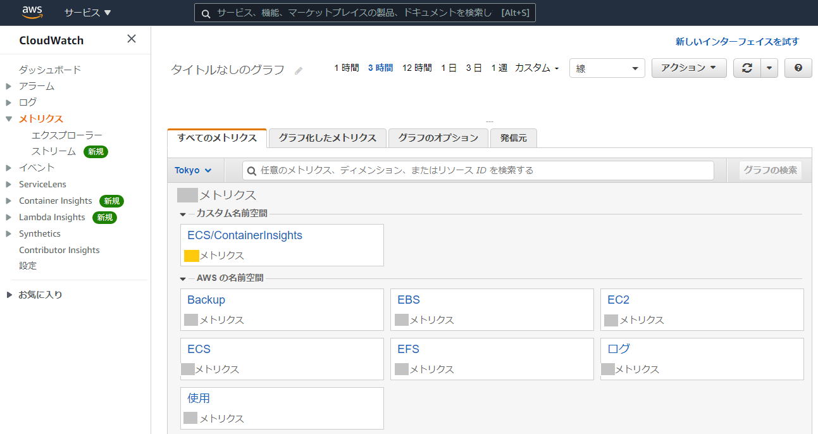Open the ECS namespace card
This screenshot has width=818, height=434.
pos(282,359)
